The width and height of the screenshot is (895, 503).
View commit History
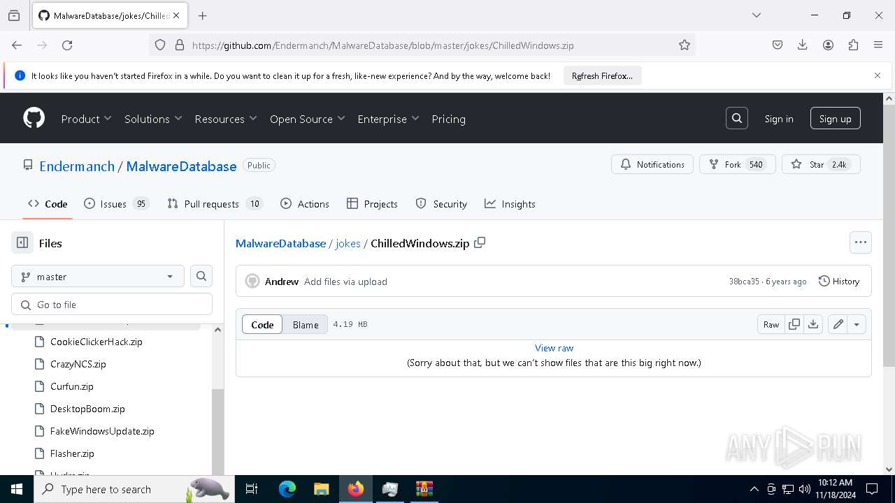click(839, 281)
